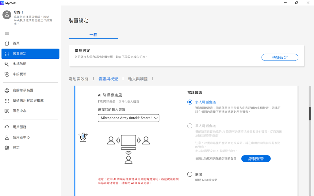This screenshot has width=314, height=196.
Task: Click the AI noise-canceling microphone icon
Action: click(83, 137)
